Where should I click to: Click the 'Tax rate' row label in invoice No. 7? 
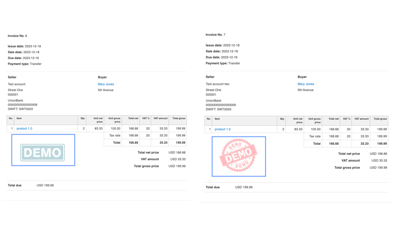[315, 136]
